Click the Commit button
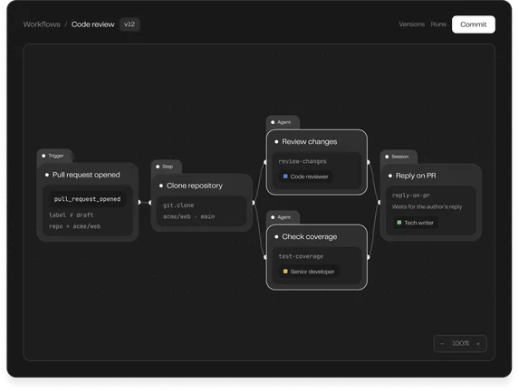The width and height of the screenshot is (519, 391). coord(474,24)
